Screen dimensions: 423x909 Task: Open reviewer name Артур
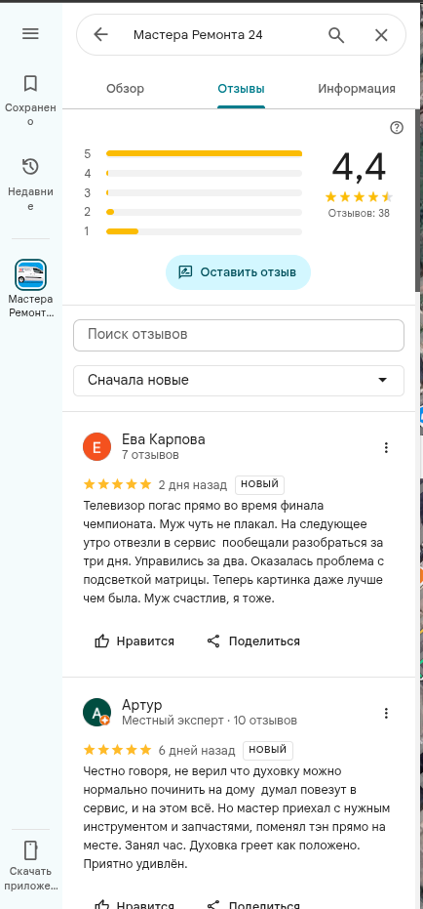(x=141, y=705)
